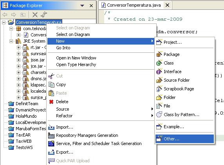Screen dimensions: 224x165
Task: Expand the localedata jar node
Action: (18, 91)
